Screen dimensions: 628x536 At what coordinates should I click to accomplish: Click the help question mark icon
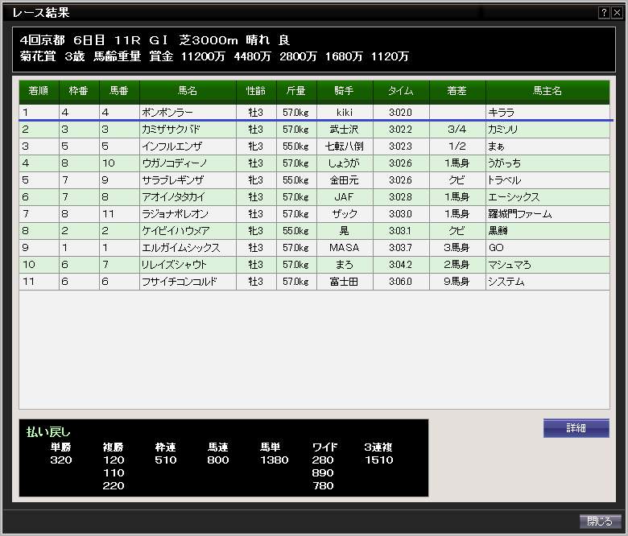click(604, 12)
